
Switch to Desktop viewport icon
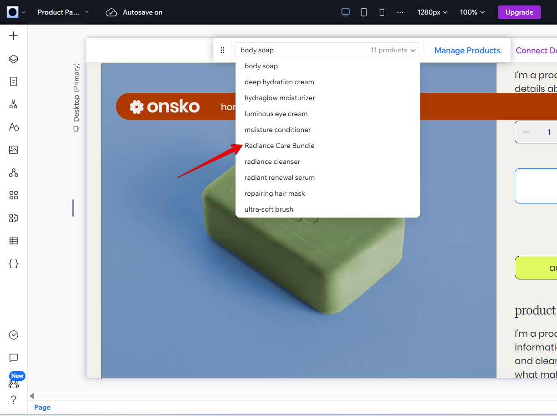[x=346, y=12]
